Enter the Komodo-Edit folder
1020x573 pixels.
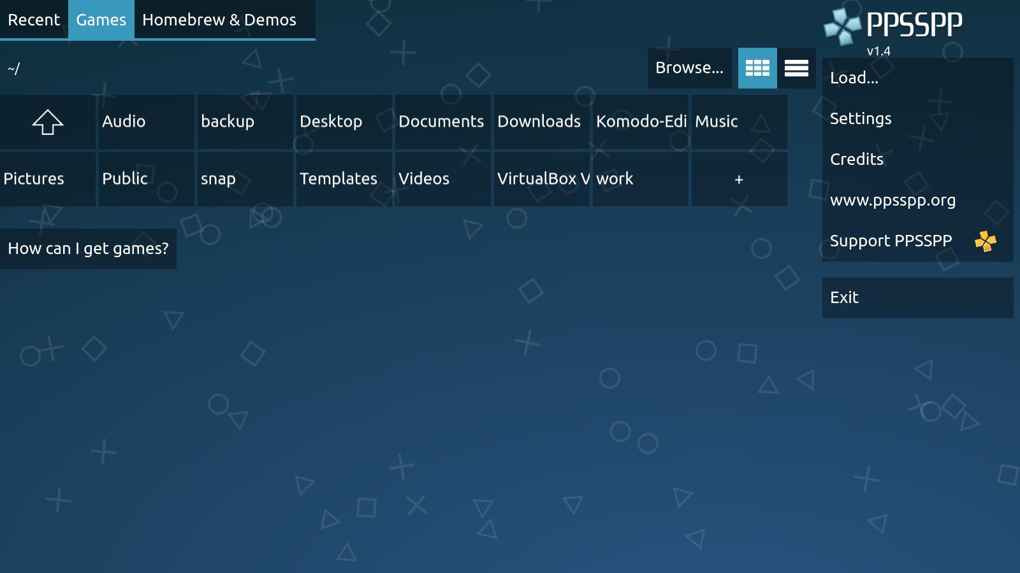click(641, 122)
